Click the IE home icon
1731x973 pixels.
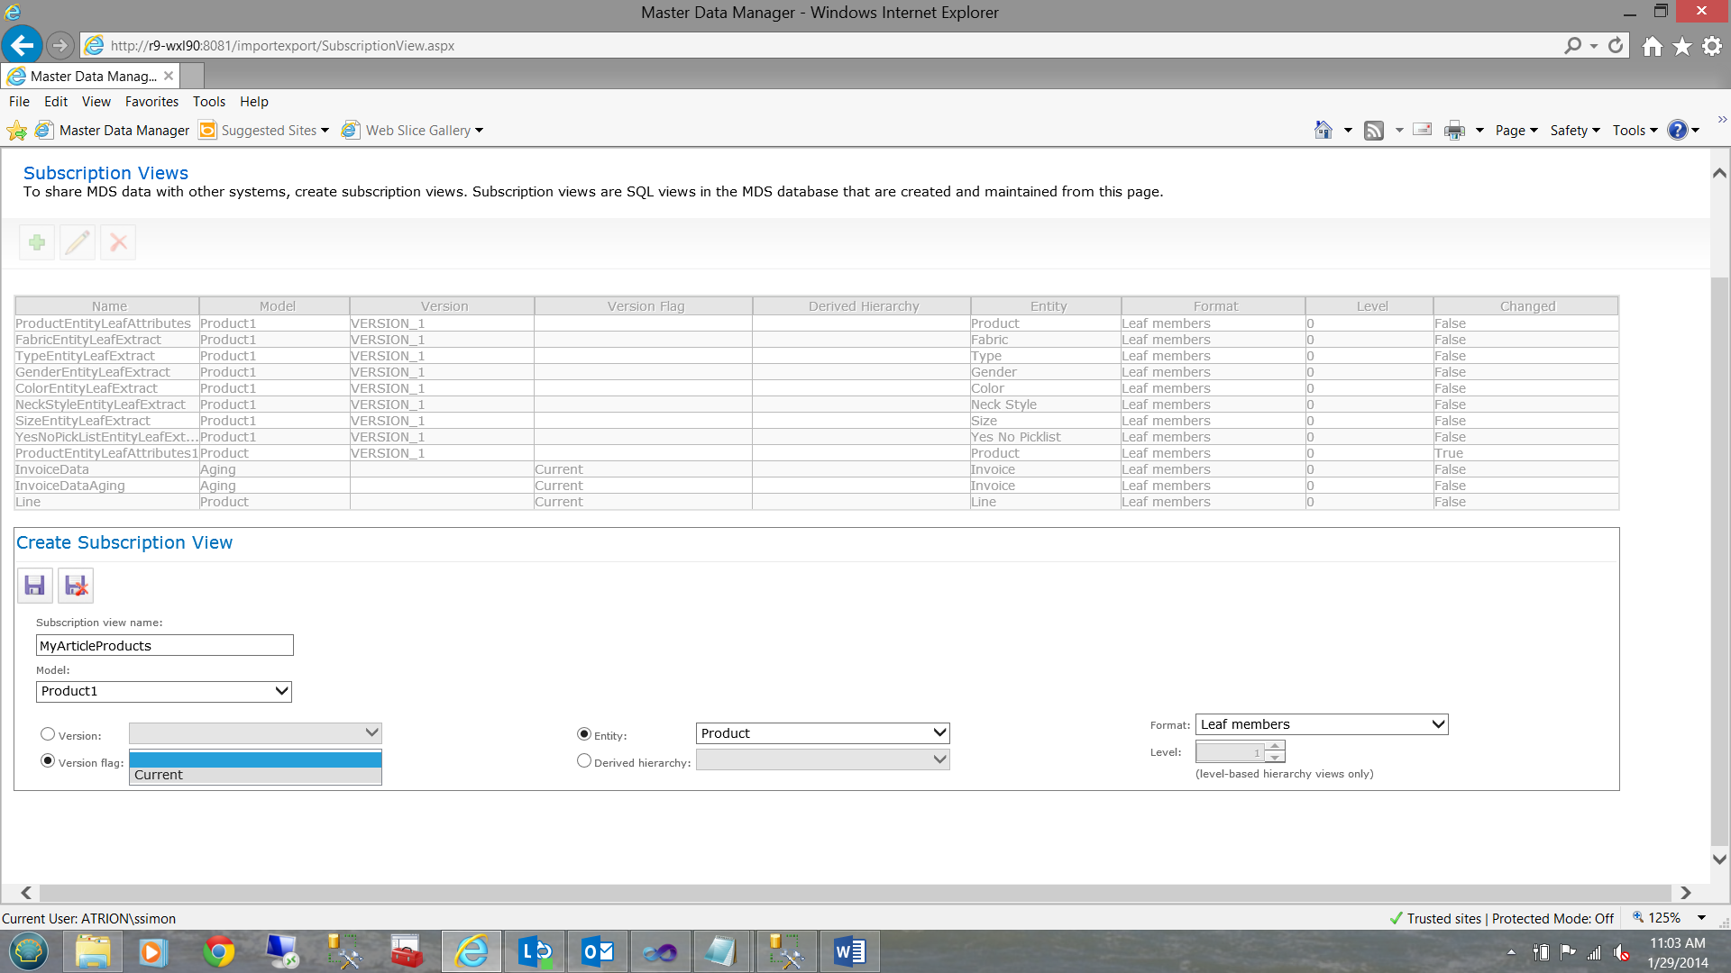(1652, 46)
